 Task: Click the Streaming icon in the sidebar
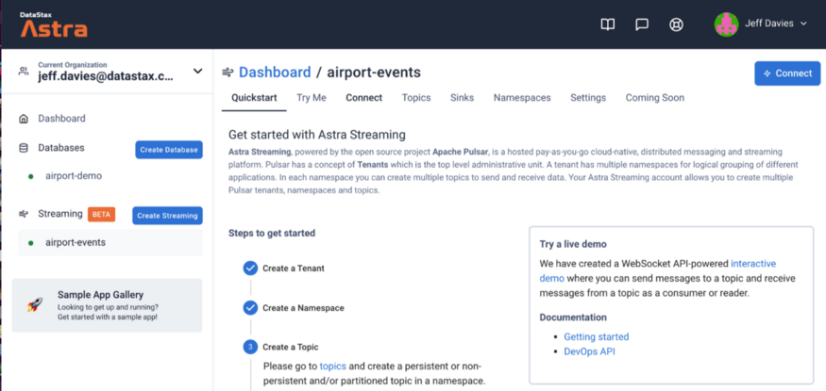pos(25,214)
